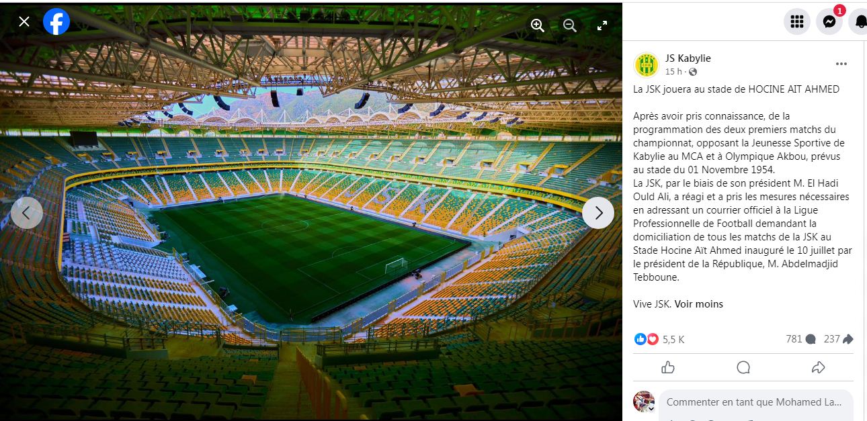Like the JS Kabylie post
The width and height of the screenshot is (867, 421).
click(668, 367)
